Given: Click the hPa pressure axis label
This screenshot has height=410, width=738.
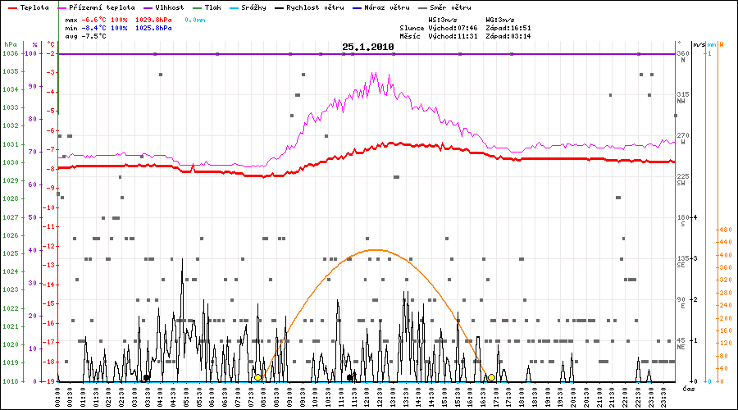Looking at the screenshot, I should (10, 44).
